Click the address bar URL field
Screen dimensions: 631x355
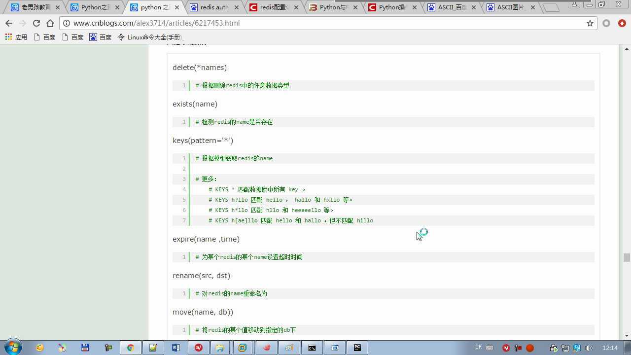point(328,23)
